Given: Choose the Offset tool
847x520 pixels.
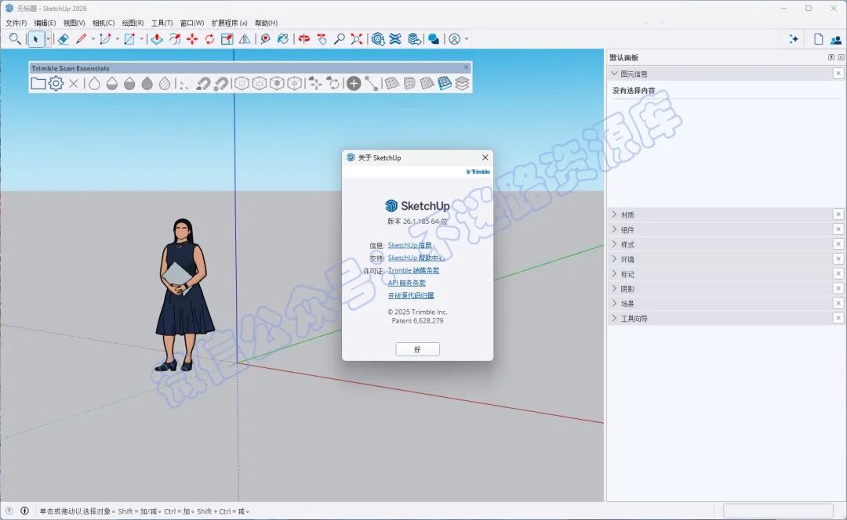Looking at the screenshot, I should click(x=174, y=39).
